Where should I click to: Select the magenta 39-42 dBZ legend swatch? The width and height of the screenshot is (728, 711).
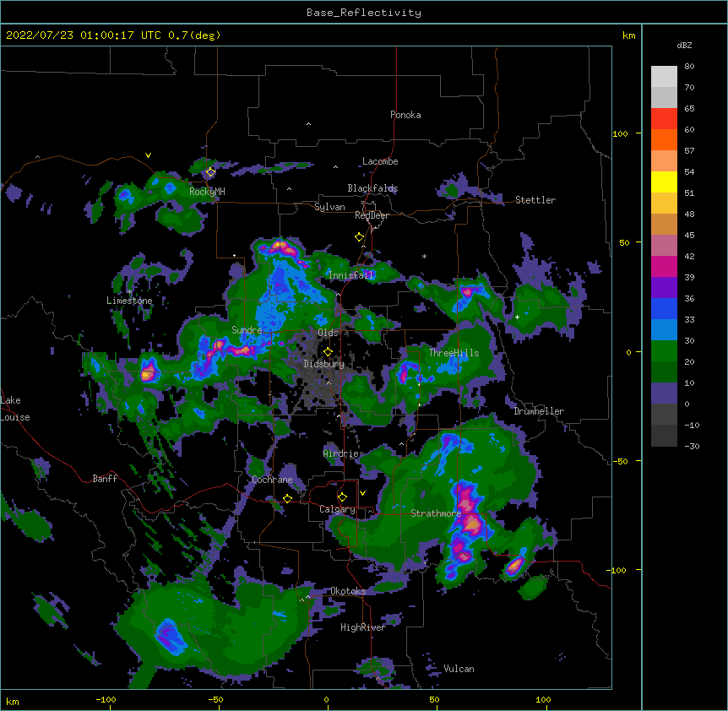click(664, 266)
